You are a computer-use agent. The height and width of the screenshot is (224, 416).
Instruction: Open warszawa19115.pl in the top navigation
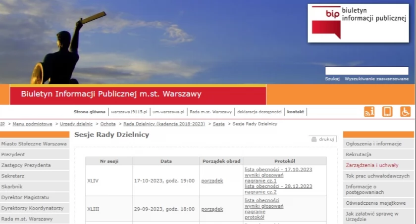pyautogui.click(x=129, y=112)
